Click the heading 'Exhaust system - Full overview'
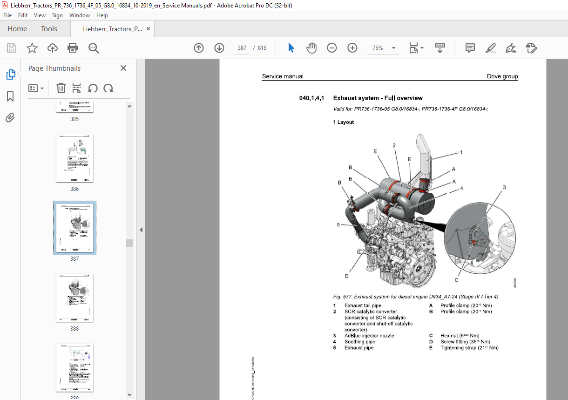568x400 pixels. tap(378, 98)
